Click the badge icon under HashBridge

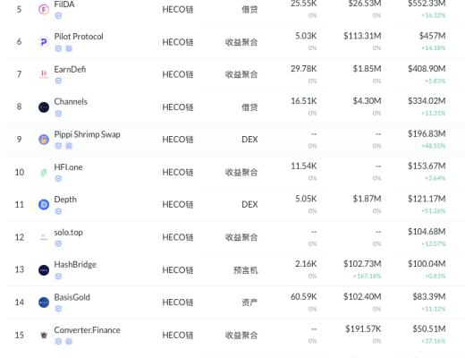click(58, 277)
